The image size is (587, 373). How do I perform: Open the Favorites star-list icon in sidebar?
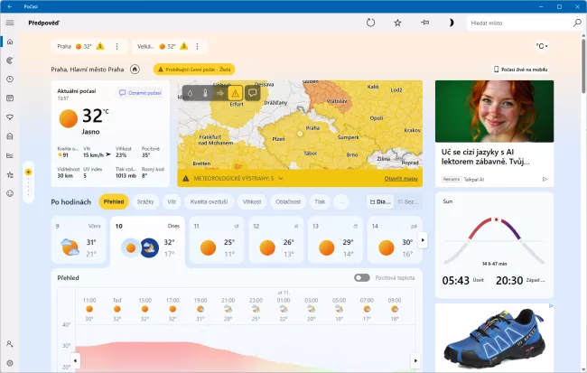10,174
